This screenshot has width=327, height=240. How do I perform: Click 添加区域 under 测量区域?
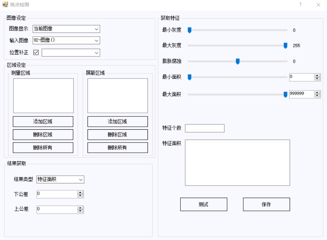point(43,121)
